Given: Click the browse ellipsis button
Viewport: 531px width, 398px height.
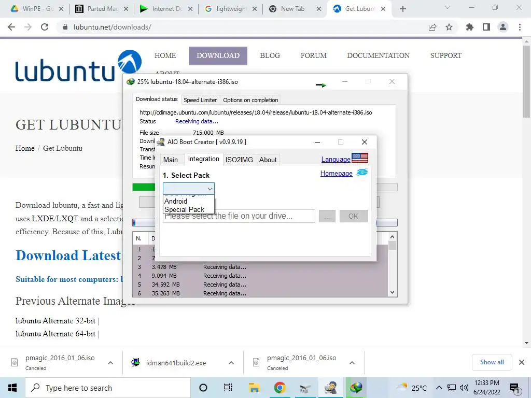Looking at the screenshot, I should pyautogui.click(x=327, y=216).
